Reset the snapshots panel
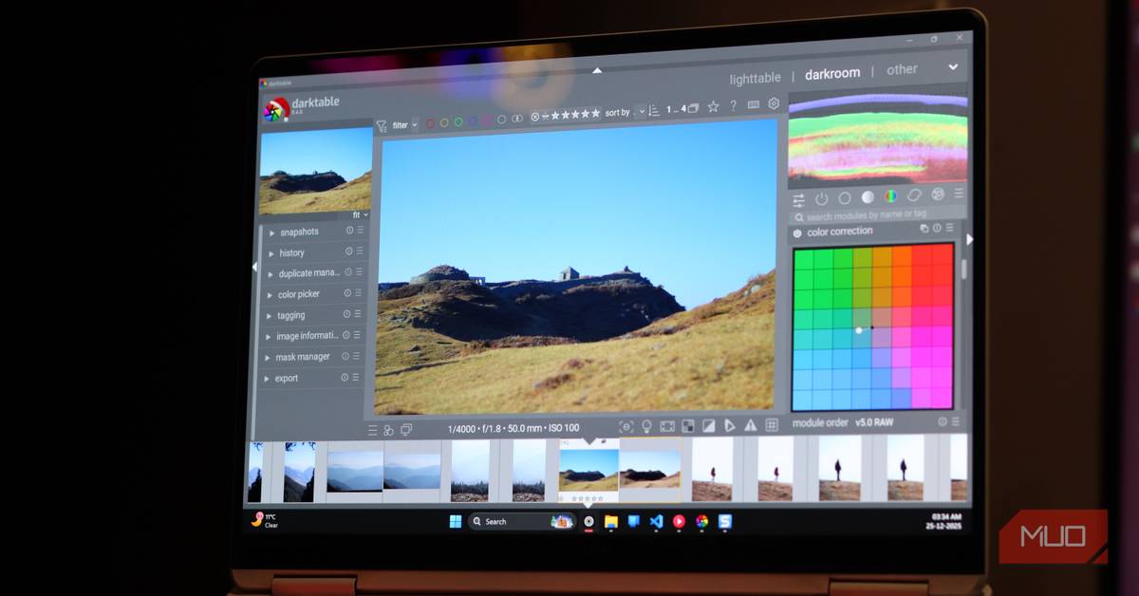The width and height of the screenshot is (1139, 596). (x=349, y=231)
